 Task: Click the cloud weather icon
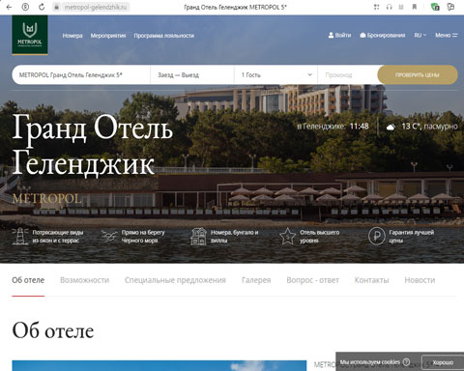(x=391, y=127)
